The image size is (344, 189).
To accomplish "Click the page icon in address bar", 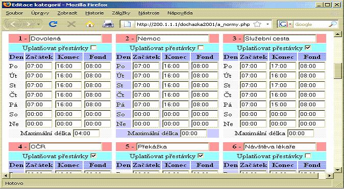I will tap(128, 24).
